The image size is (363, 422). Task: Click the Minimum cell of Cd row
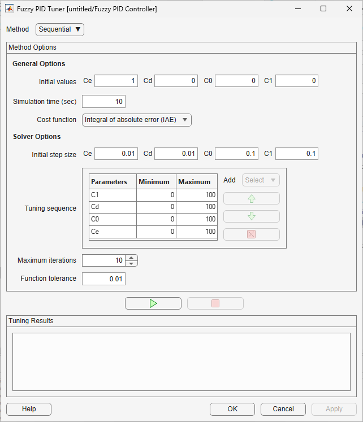point(156,207)
